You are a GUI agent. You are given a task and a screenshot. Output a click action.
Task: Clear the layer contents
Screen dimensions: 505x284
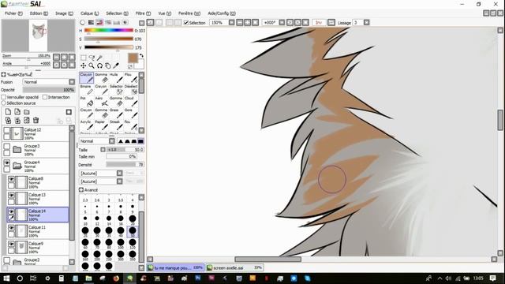pyautogui.click(x=27, y=121)
